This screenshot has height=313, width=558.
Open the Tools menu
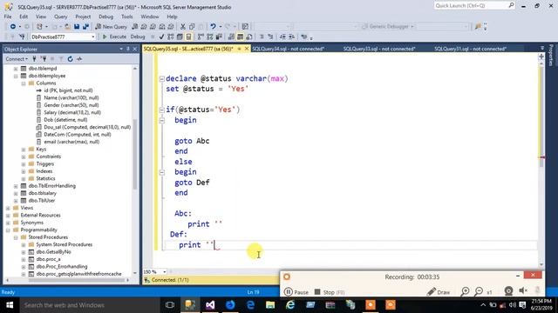coord(126,17)
